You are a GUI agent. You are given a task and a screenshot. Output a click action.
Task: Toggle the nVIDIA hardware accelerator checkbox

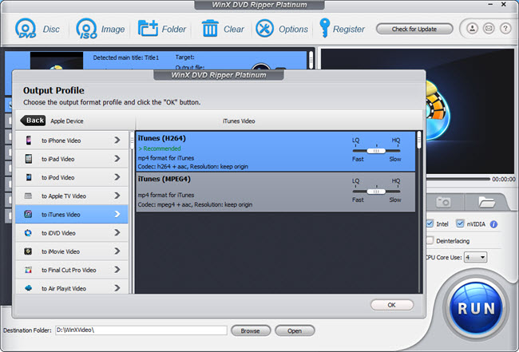click(x=460, y=223)
